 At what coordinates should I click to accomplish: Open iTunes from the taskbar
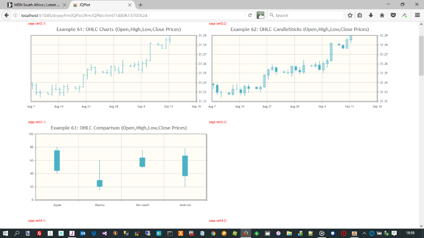[x=278, y=233]
